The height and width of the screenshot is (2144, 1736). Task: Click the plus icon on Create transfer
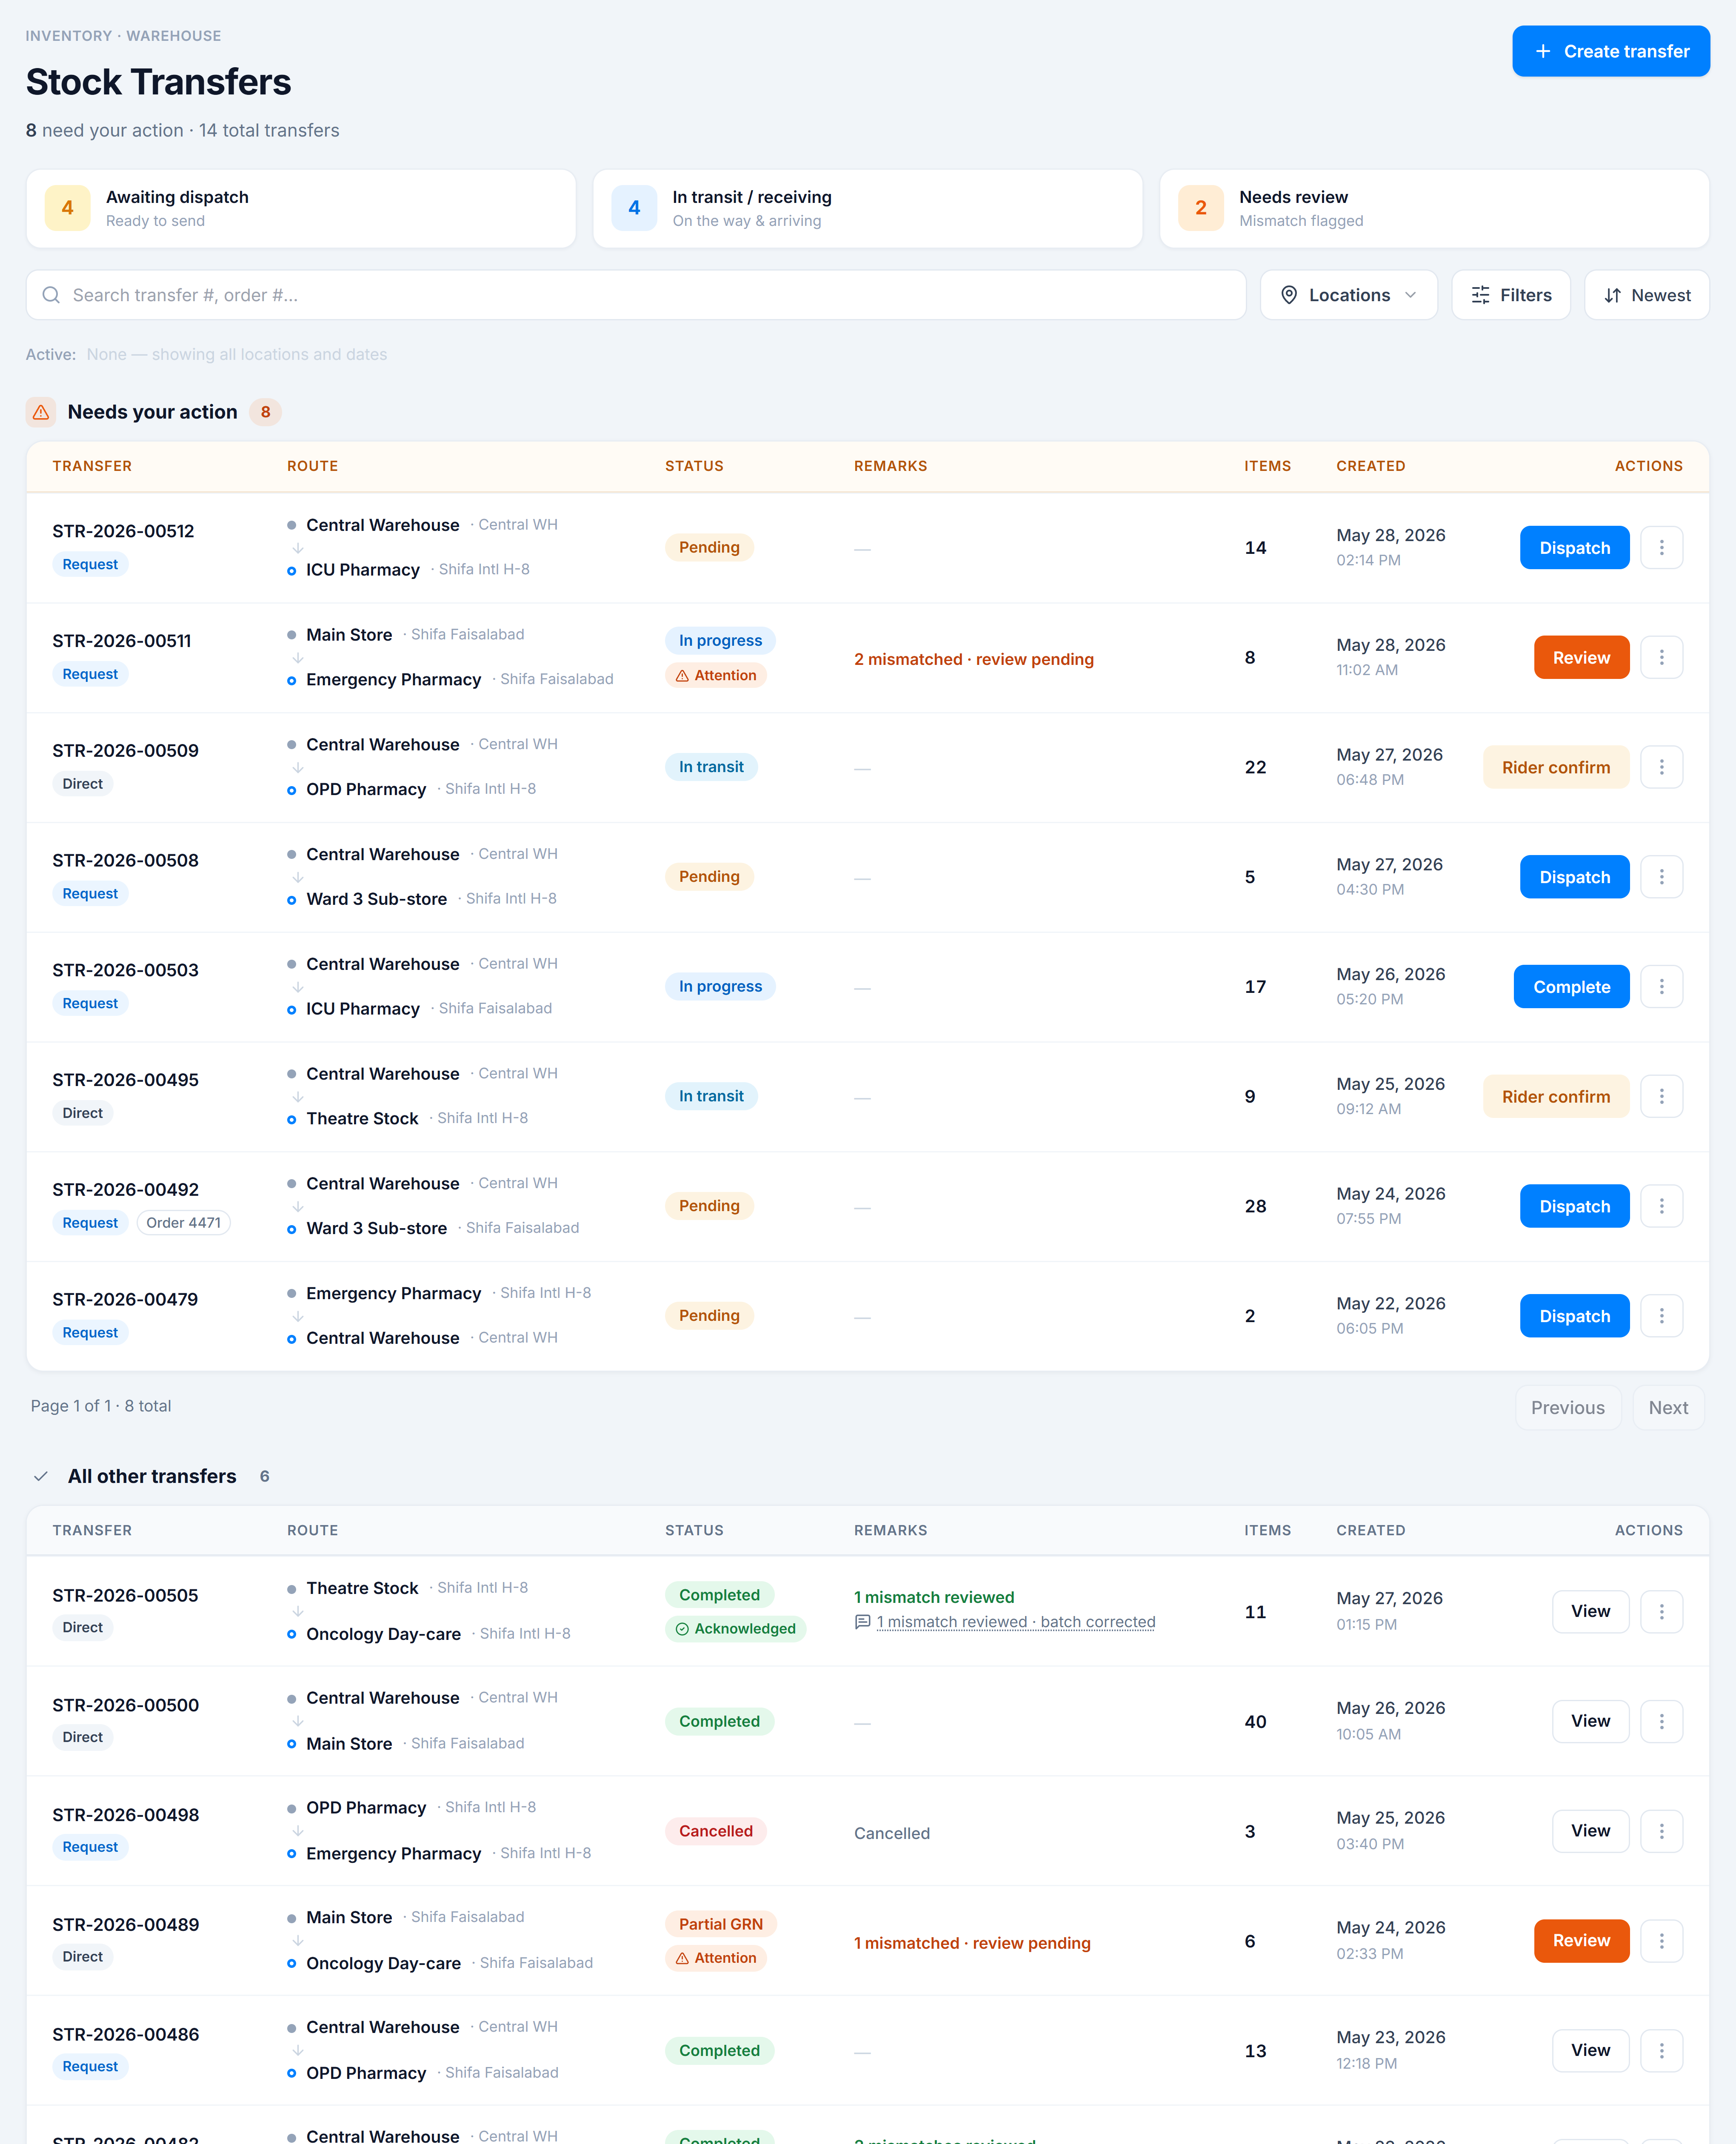coord(1543,51)
